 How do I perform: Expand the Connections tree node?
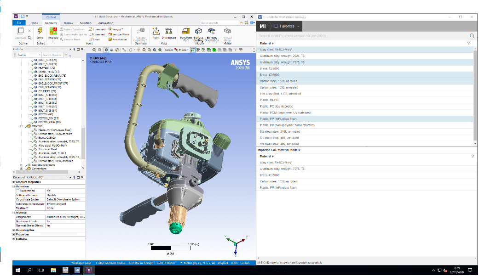pyautogui.click(x=21, y=169)
